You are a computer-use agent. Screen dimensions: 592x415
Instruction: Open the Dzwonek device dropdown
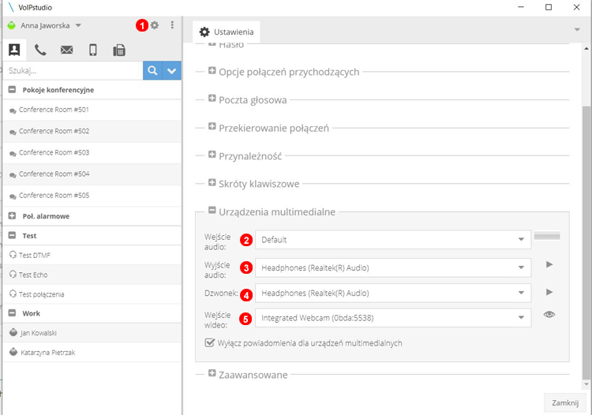pyautogui.click(x=392, y=293)
